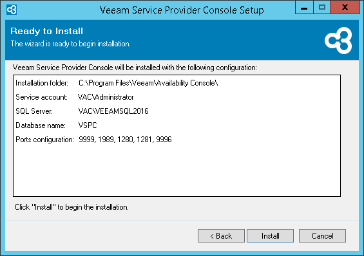This screenshot has width=364, height=256.
Task: Minimize the setup window
Action: pyautogui.click(x=304, y=8)
